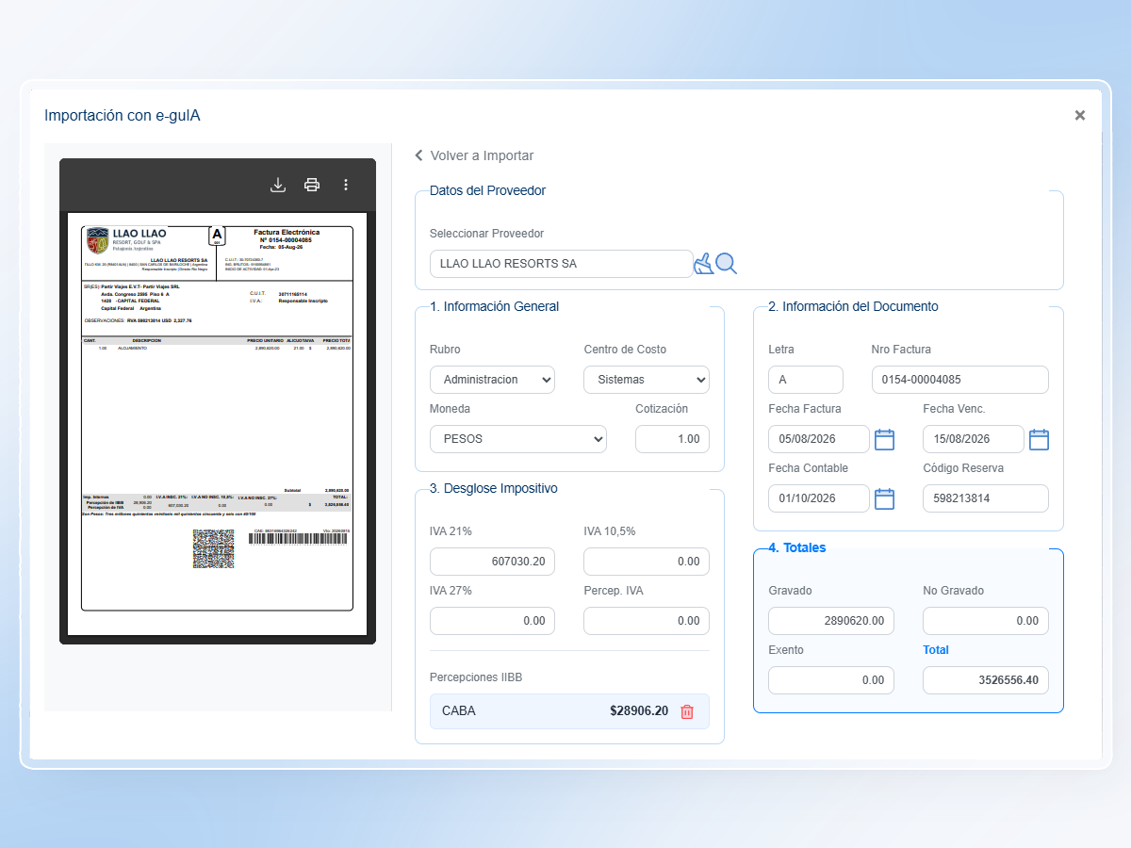Delete the CABA IIBB perception
The width and height of the screenshot is (1131, 848).
point(687,711)
